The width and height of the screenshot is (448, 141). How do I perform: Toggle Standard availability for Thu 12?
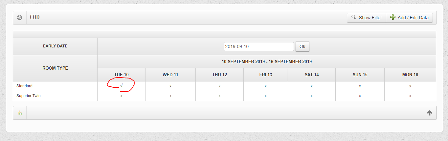pyautogui.click(x=219, y=86)
